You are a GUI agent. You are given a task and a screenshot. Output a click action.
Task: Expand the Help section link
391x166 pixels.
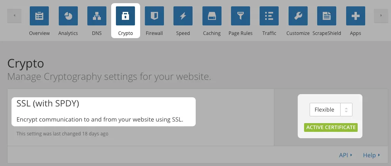pos(372,155)
